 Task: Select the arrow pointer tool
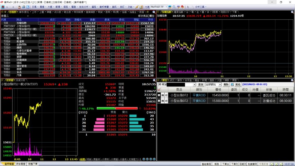(188, 7)
